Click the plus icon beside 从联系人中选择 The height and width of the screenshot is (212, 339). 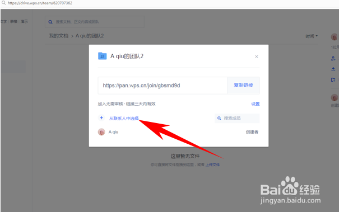pos(101,118)
